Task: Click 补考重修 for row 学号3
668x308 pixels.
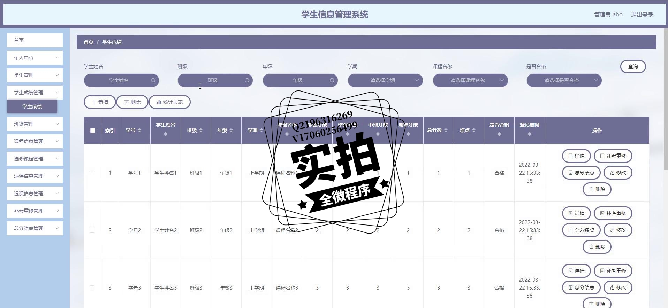Action: tap(613, 271)
